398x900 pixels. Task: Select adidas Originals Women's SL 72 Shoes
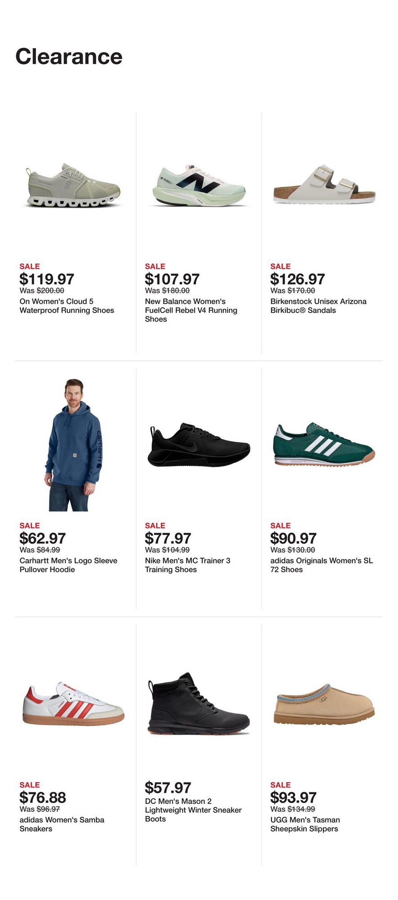point(321,565)
